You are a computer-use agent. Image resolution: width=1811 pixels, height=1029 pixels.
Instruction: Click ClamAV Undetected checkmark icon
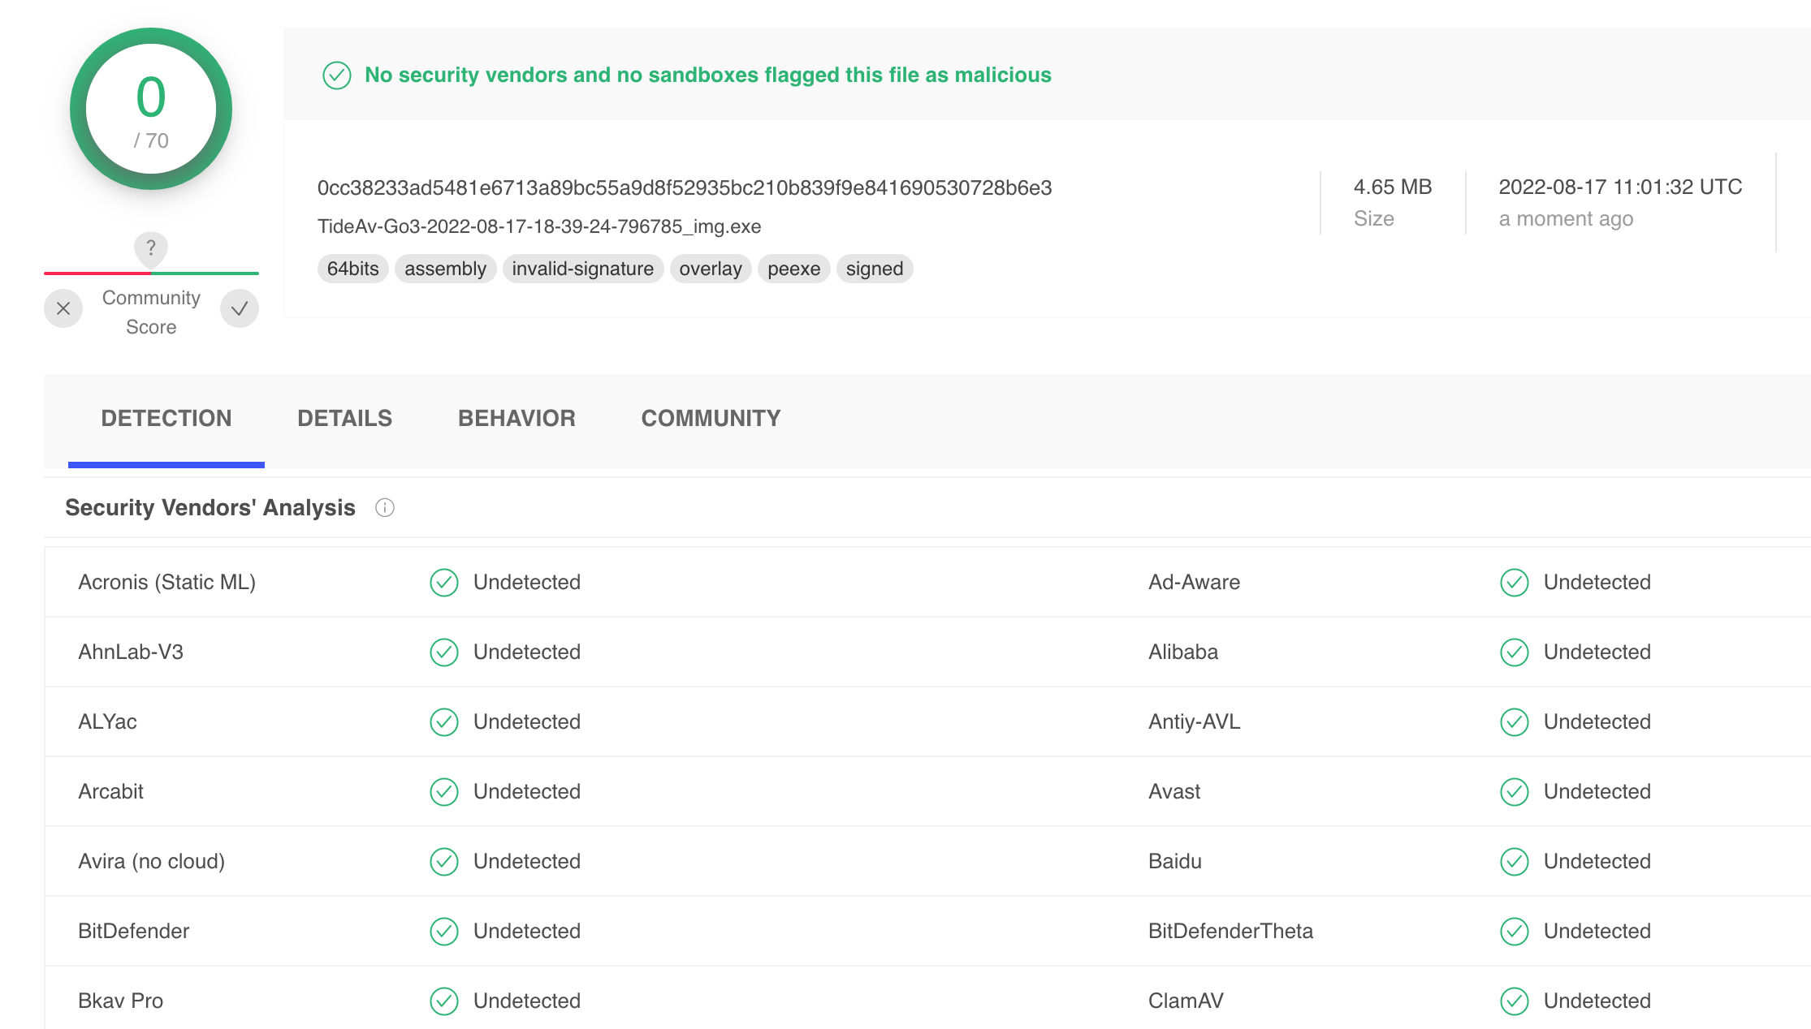coord(1515,1001)
